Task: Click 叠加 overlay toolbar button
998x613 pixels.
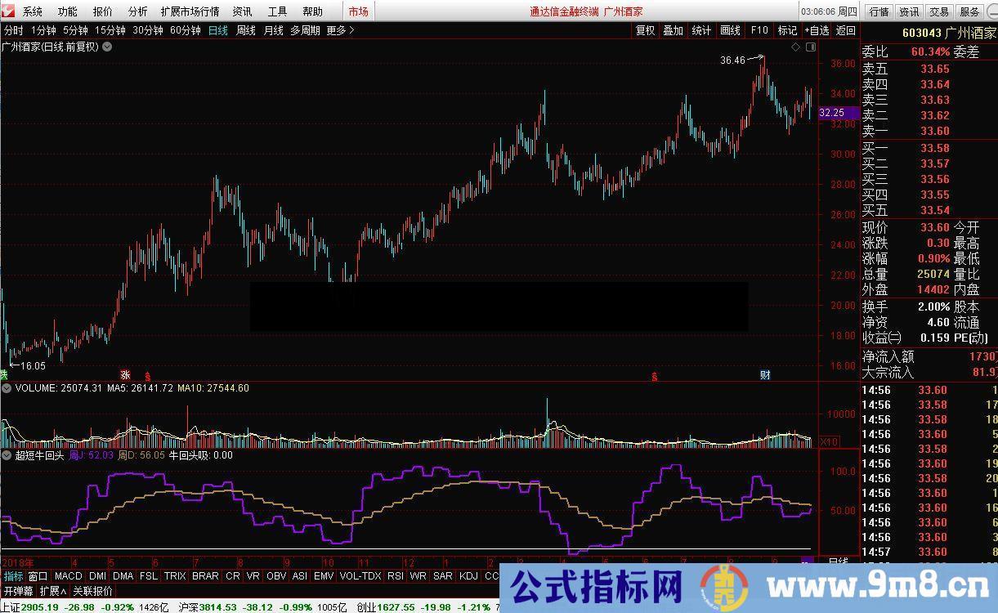Action: click(x=673, y=30)
